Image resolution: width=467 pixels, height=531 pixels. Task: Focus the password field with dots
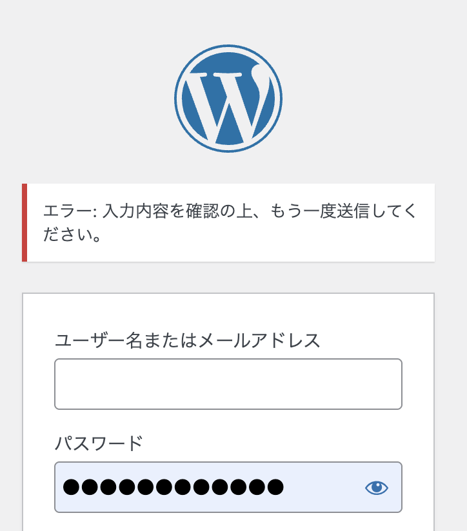213,487
